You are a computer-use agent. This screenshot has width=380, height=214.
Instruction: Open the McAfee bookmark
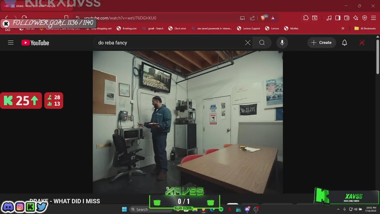click(291, 29)
